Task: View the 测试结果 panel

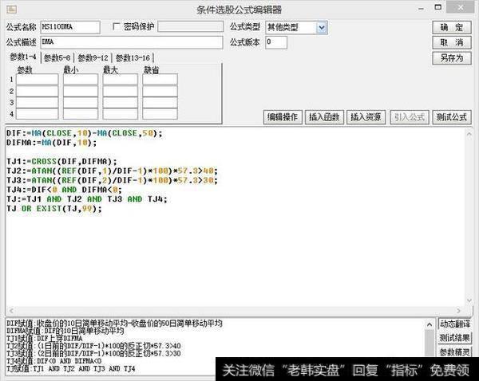Action: [x=453, y=338]
